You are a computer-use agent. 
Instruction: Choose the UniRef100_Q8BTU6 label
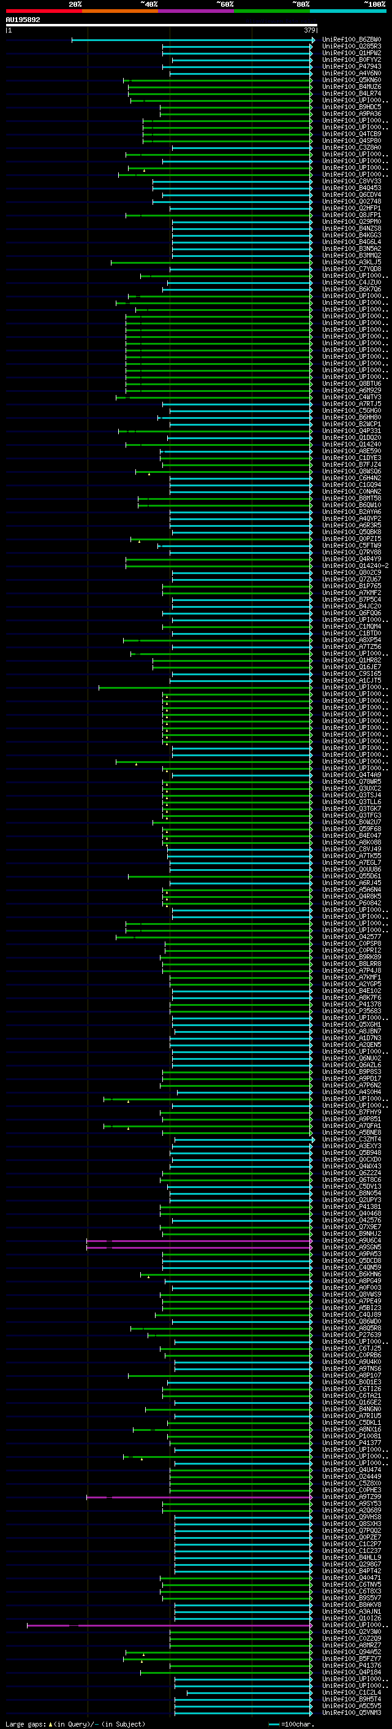click(351, 383)
